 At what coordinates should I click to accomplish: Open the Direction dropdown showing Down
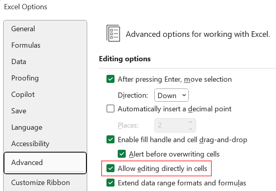tap(172, 95)
